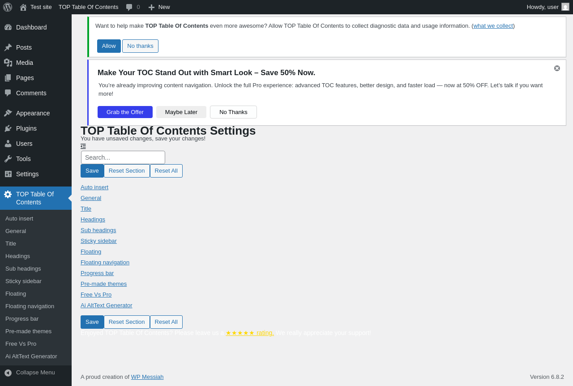Open the Headings settings link

pos(93,220)
